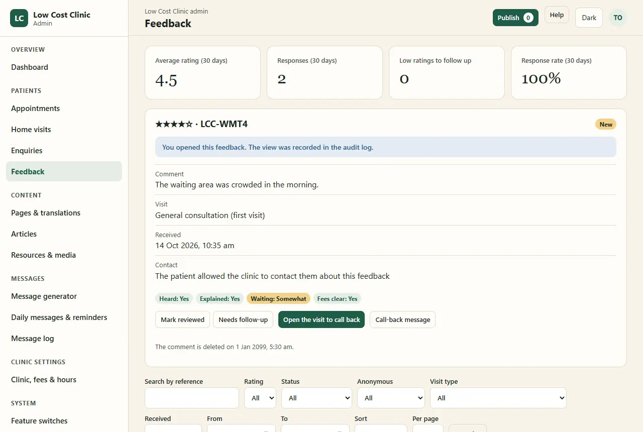Image resolution: width=643 pixels, height=432 pixels.
Task: Flag feedback as Needs follow-up
Action: tap(243, 319)
